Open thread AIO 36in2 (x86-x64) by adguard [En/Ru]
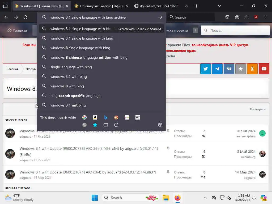Viewport: 272px width, 204px height. [89, 151]
